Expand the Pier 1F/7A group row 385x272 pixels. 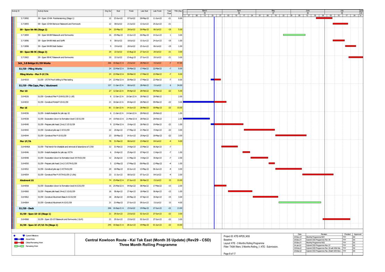coord(26,141)
